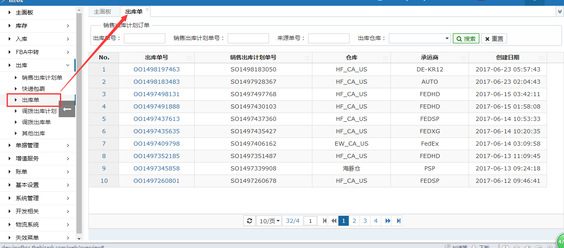Go to page 4
This screenshot has height=248, width=564.
(376, 221)
